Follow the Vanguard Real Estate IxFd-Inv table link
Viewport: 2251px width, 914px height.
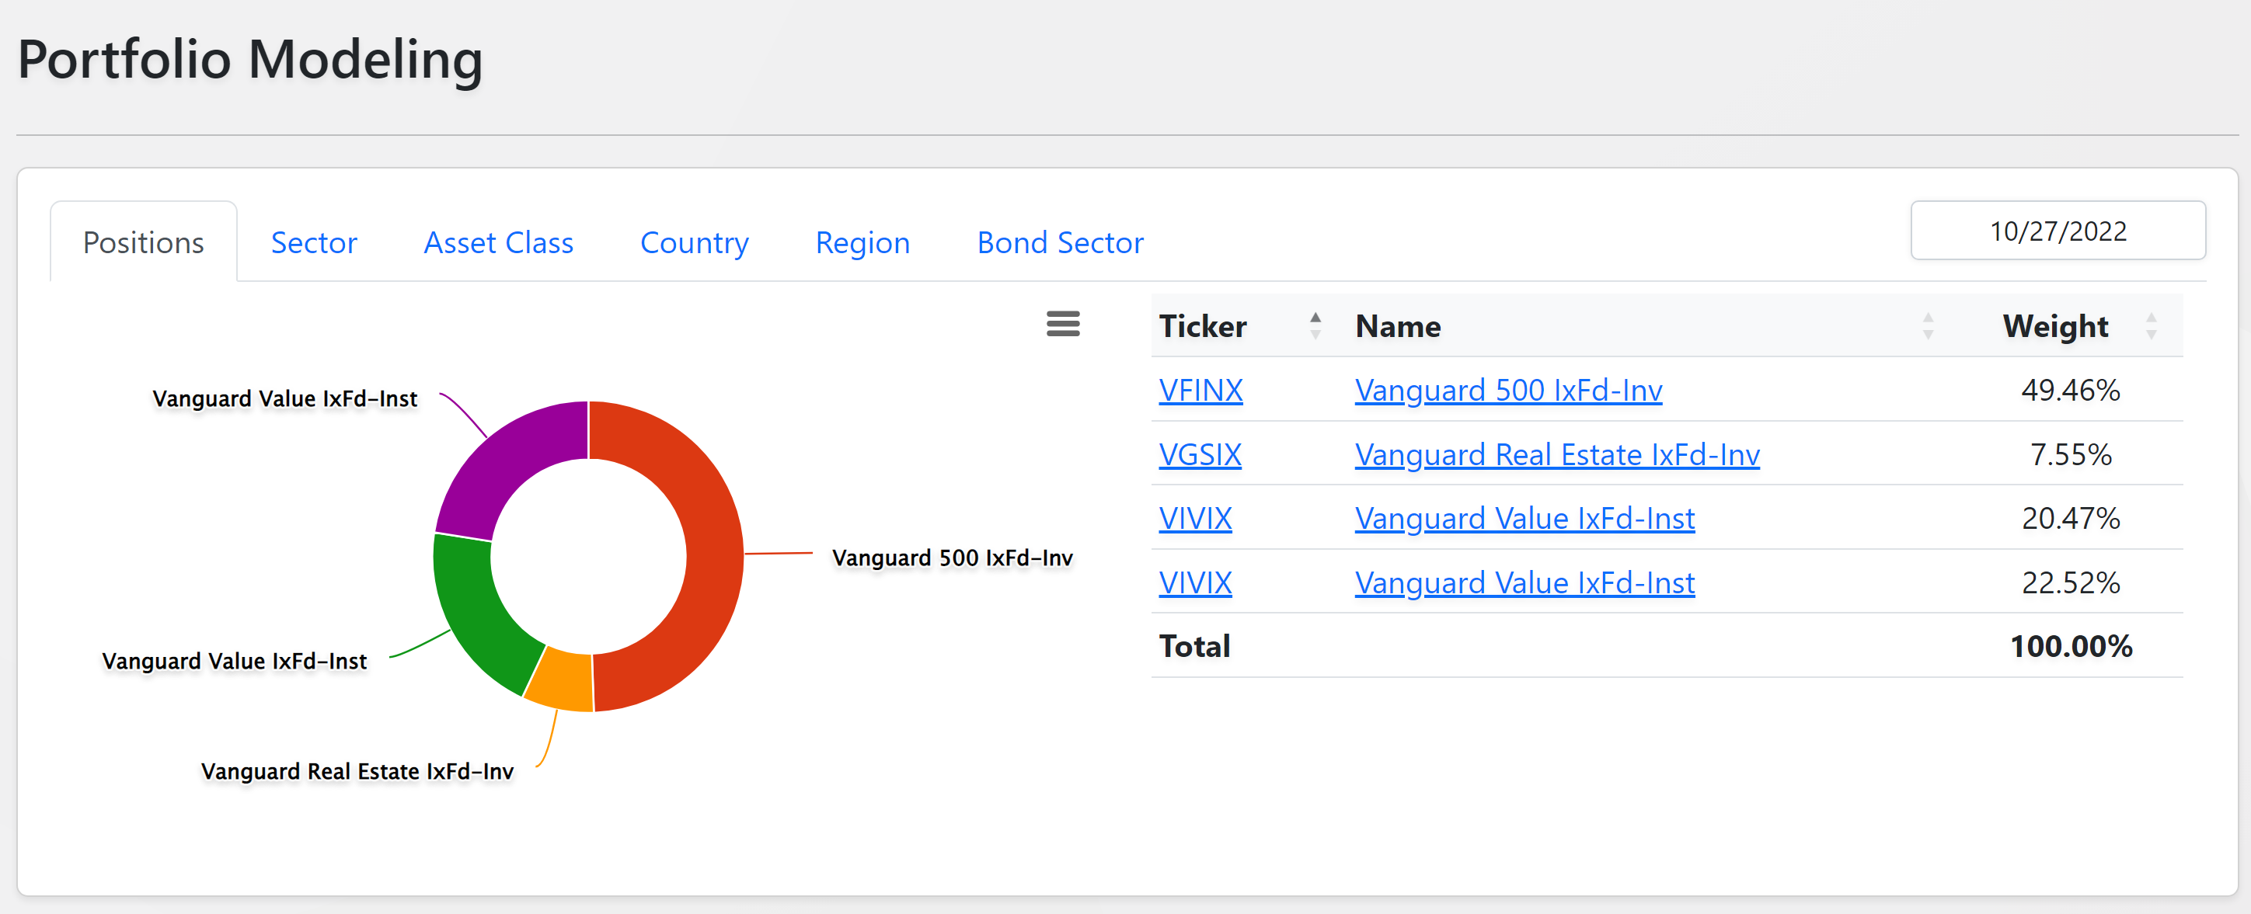(1557, 455)
